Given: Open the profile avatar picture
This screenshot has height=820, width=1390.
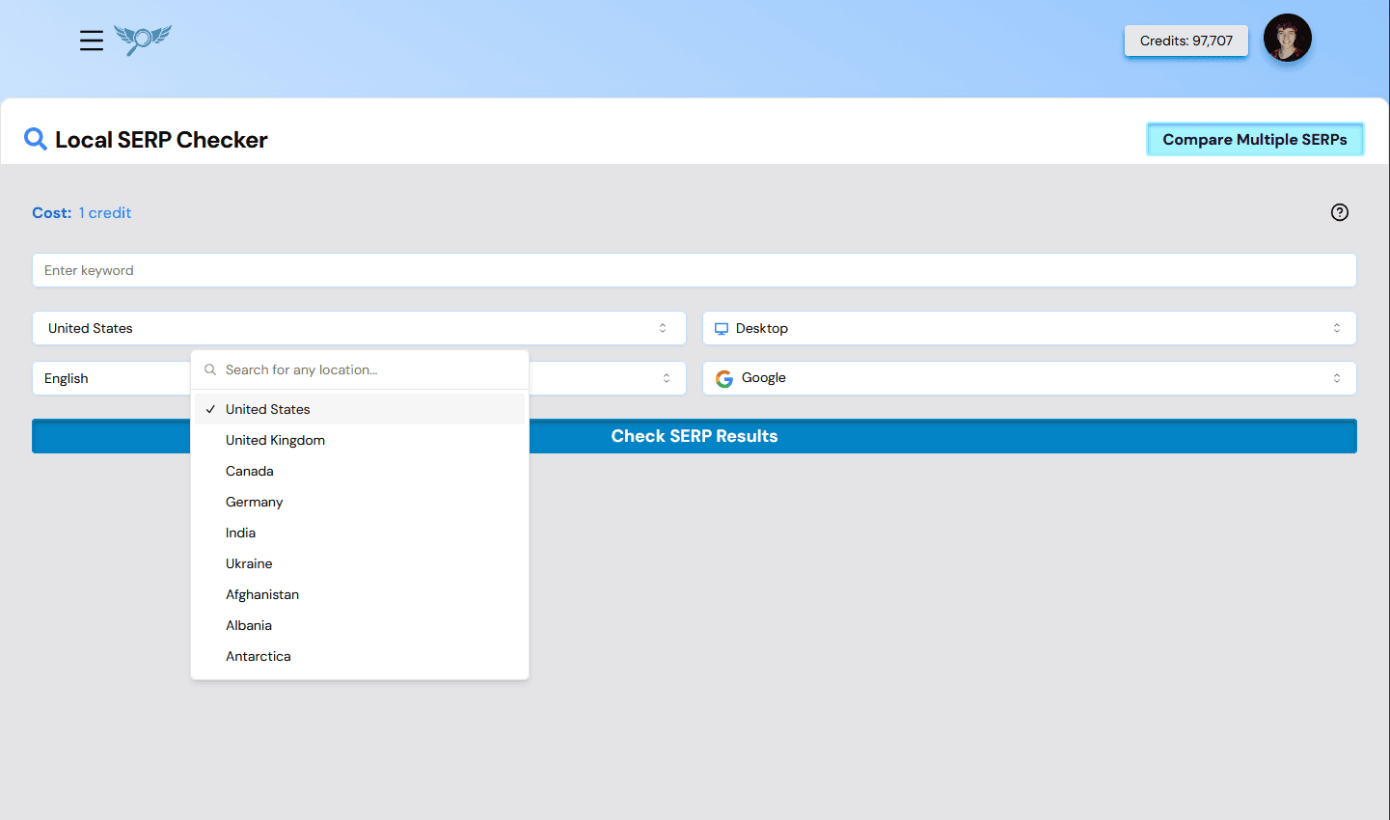Looking at the screenshot, I should click(1287, 38).
